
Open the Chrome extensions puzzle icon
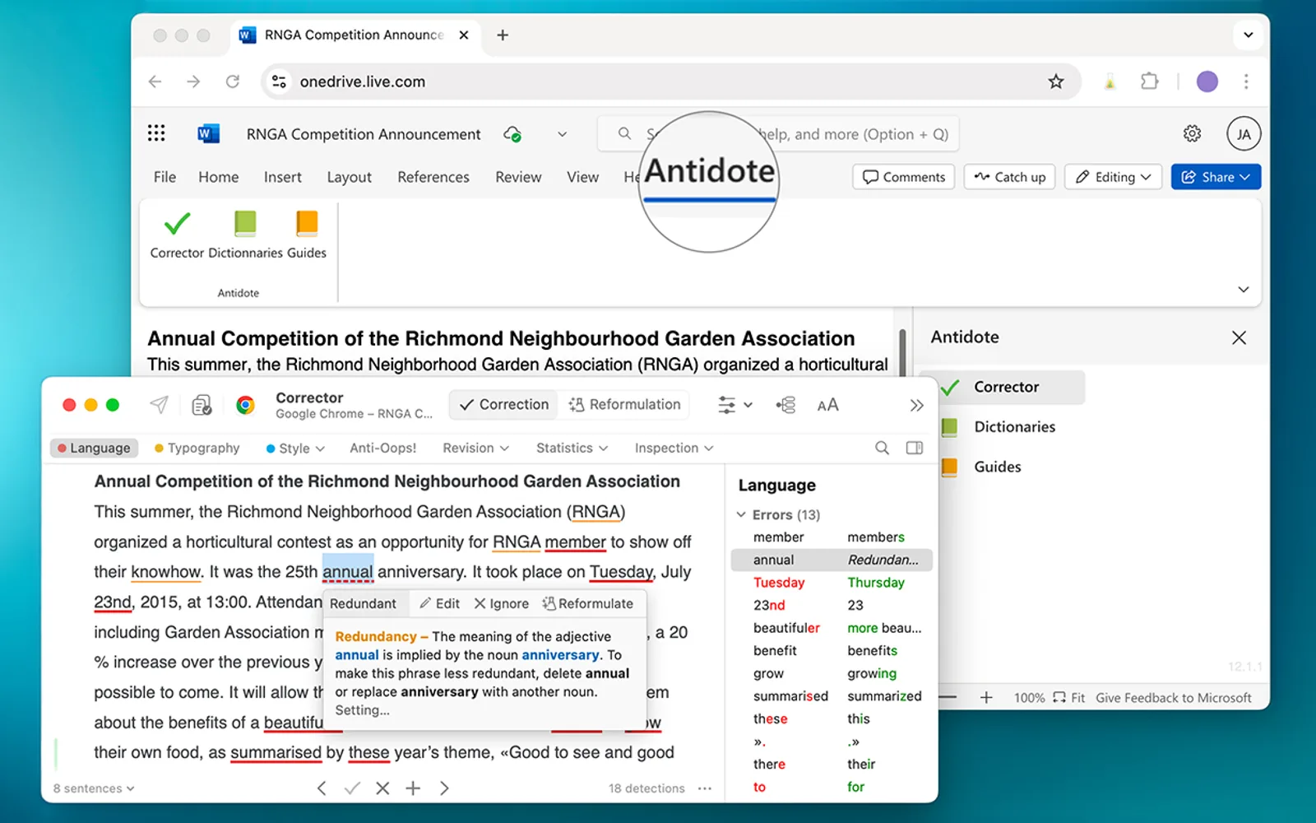1149,81
